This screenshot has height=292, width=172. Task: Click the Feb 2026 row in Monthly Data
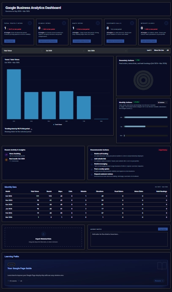tap(86, 213)
